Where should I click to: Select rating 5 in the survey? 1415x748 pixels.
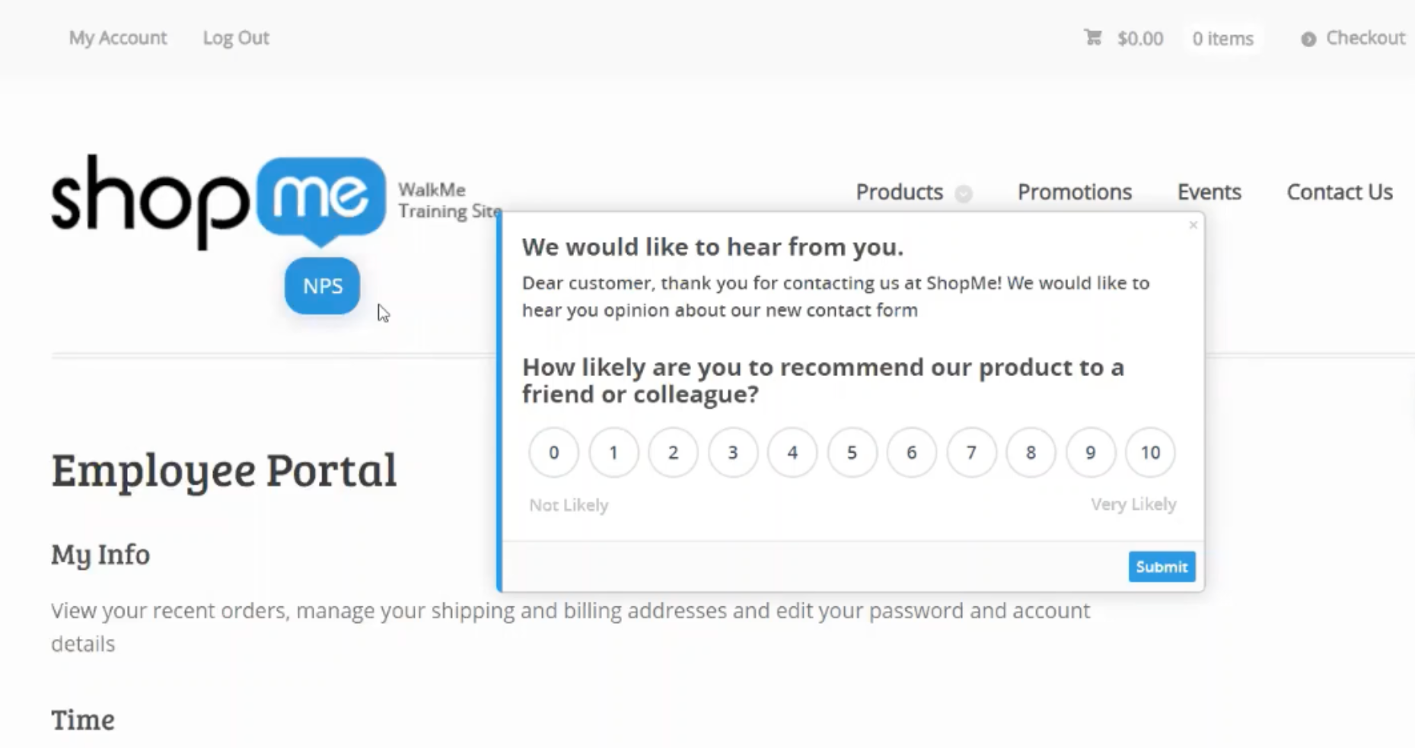click(x=852, y=453)
